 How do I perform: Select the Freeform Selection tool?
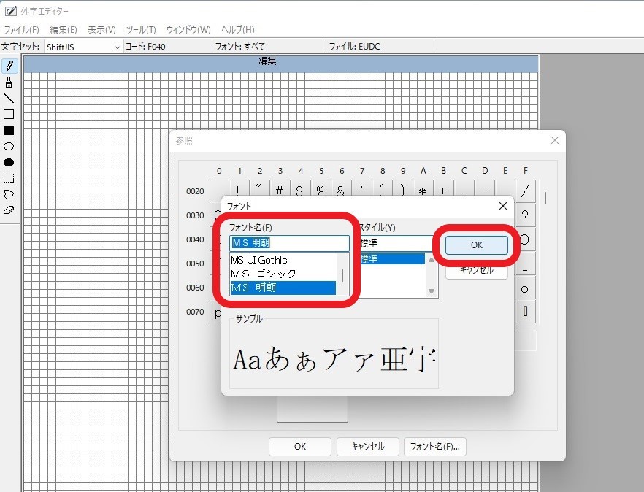pos(9,194)
